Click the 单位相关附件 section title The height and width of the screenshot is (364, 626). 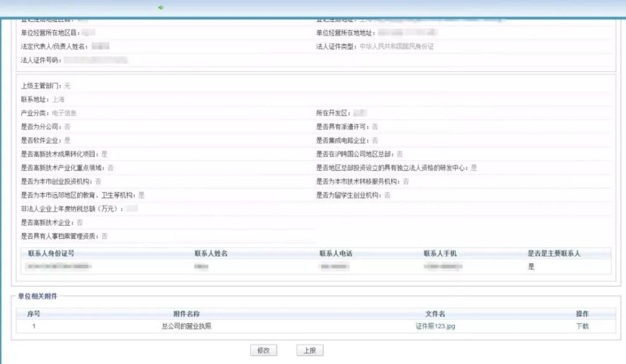click(38, 296)
